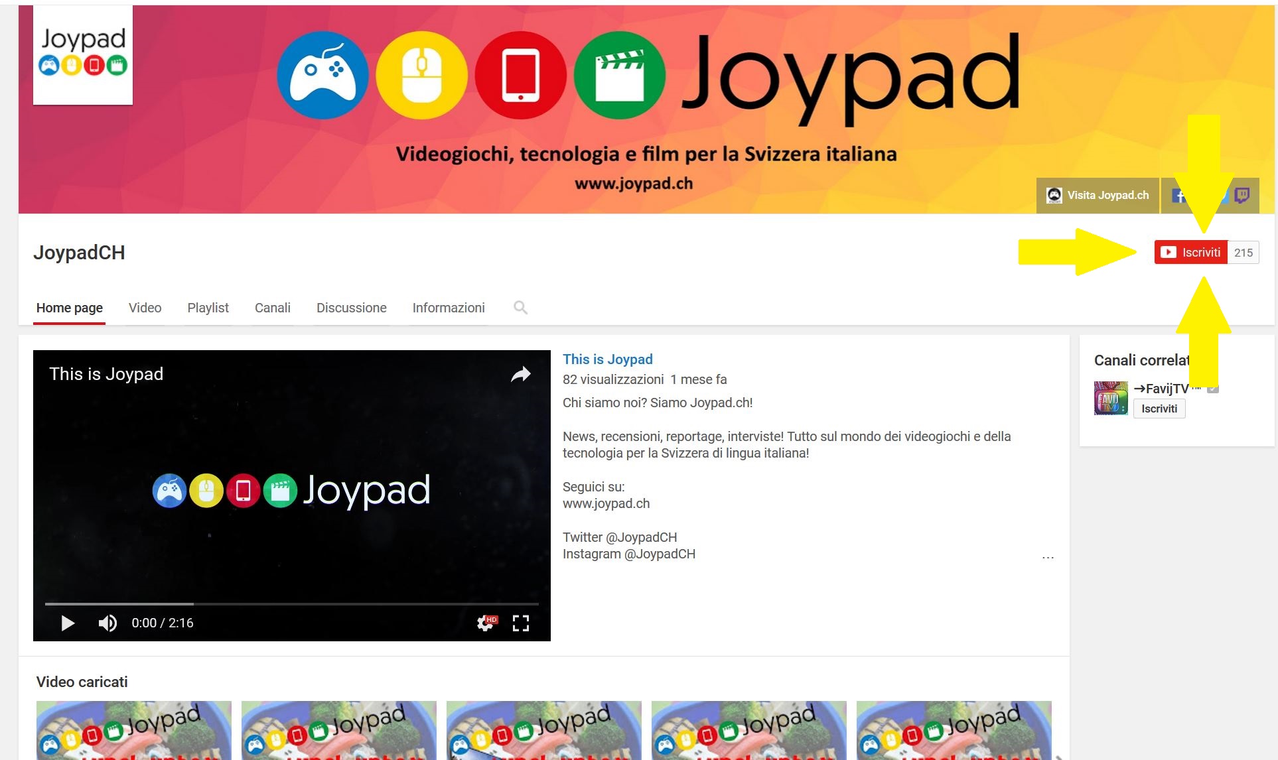Click the video title overlay This is Joypad
1278x760 pixels.
tap(106, 374)
